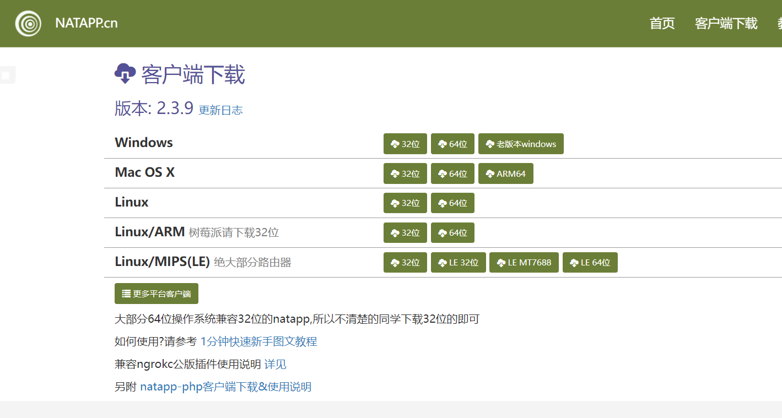Screen dimensions: 782x418
Task: Click the NATAPP concentric circles logo
Action: 28,23
